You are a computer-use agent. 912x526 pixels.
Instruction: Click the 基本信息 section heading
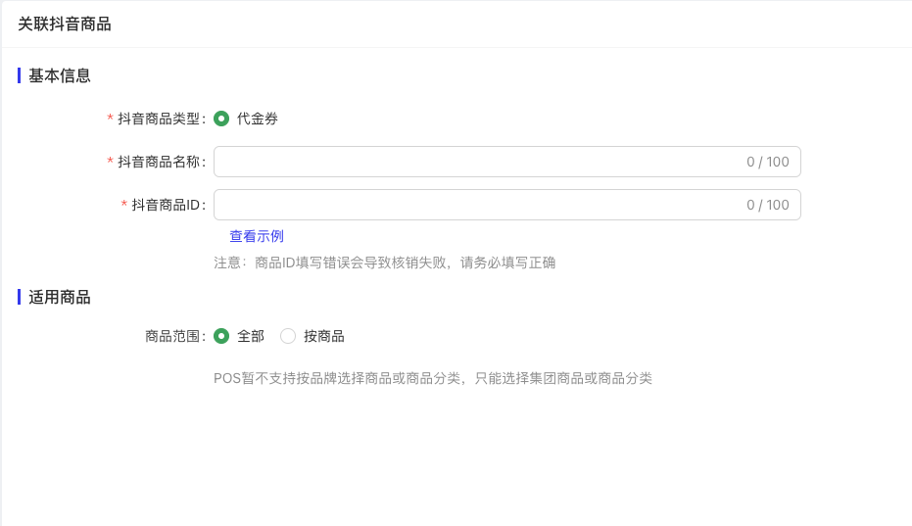tap(60, 75)
